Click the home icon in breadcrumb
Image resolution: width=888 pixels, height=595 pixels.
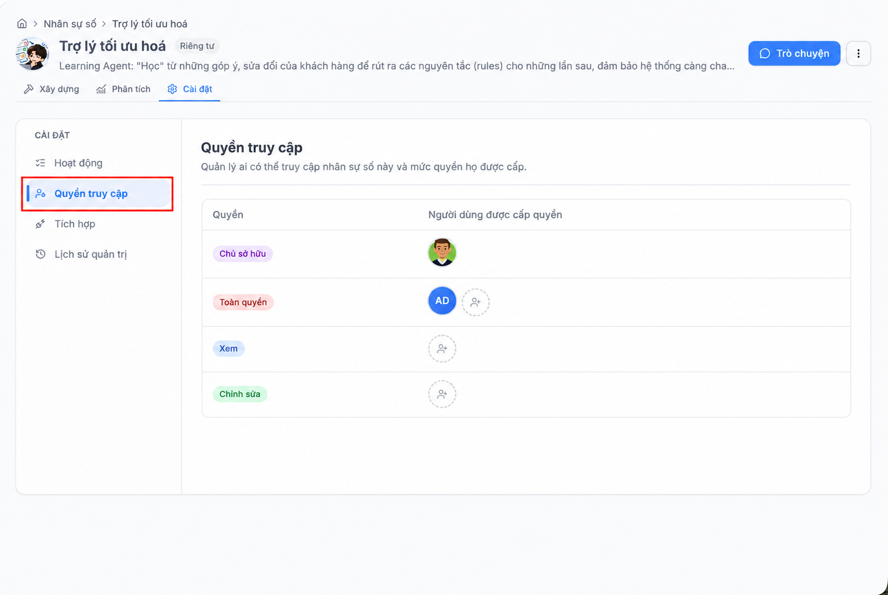22,24
